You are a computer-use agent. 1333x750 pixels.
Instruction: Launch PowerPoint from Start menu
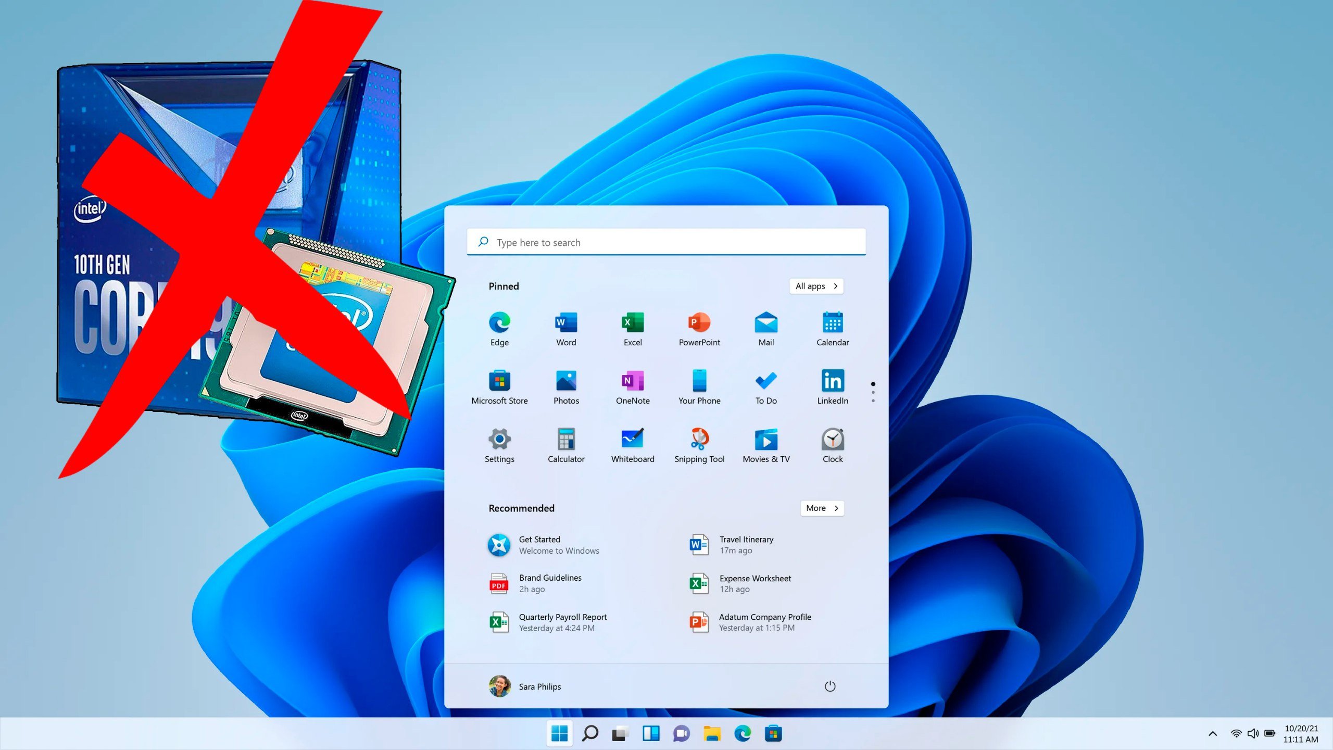(x=699, y=329)
